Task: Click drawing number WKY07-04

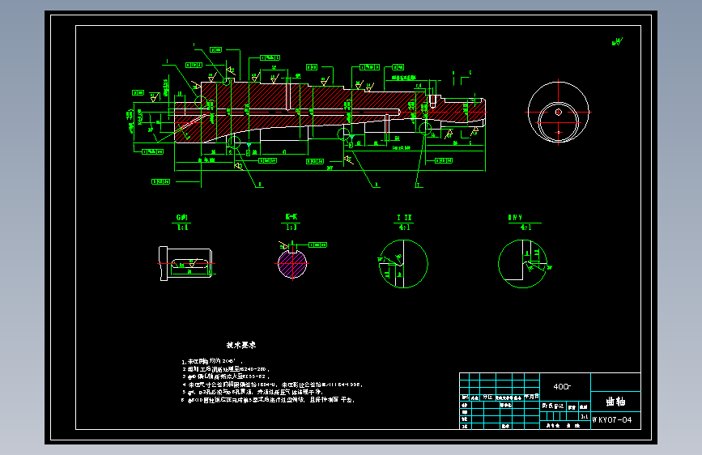Action: [612, 420]
